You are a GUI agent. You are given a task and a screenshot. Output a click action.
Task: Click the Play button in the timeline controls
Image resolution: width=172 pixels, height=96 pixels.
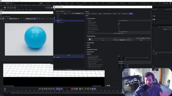point(47,89)
